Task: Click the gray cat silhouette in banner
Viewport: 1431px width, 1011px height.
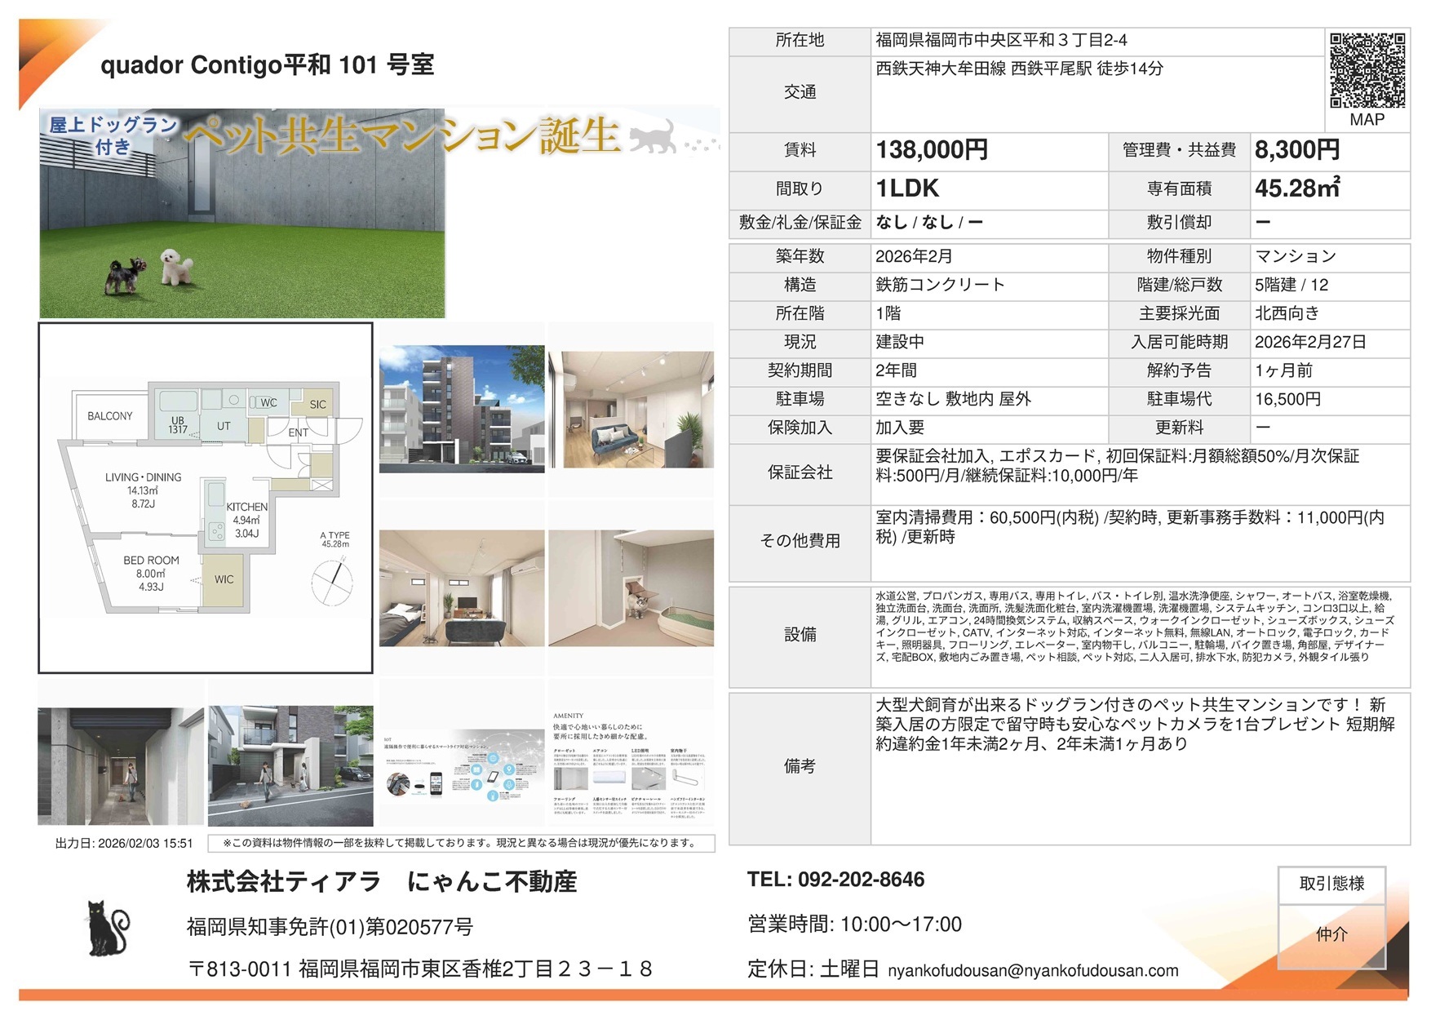Action: [x=653, y=136]
